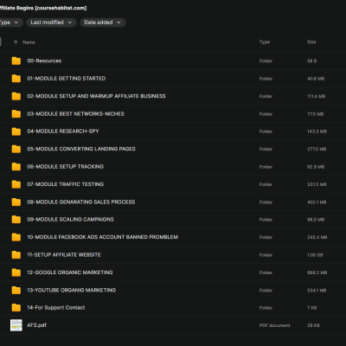Click the 01-MODULE GETTING STARTED folder icon

click(16, 79)
